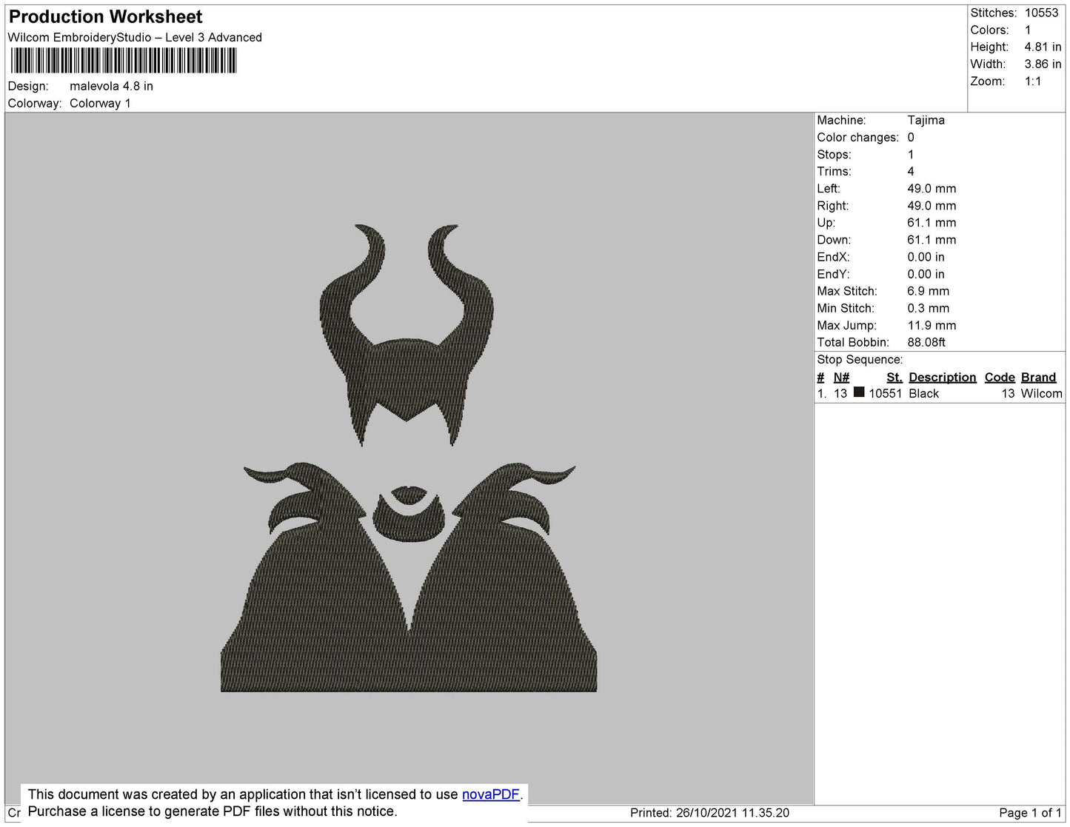The image size is (1070, 827).
Task: Click the embroidery design preview image
Action: click(409, 458)
